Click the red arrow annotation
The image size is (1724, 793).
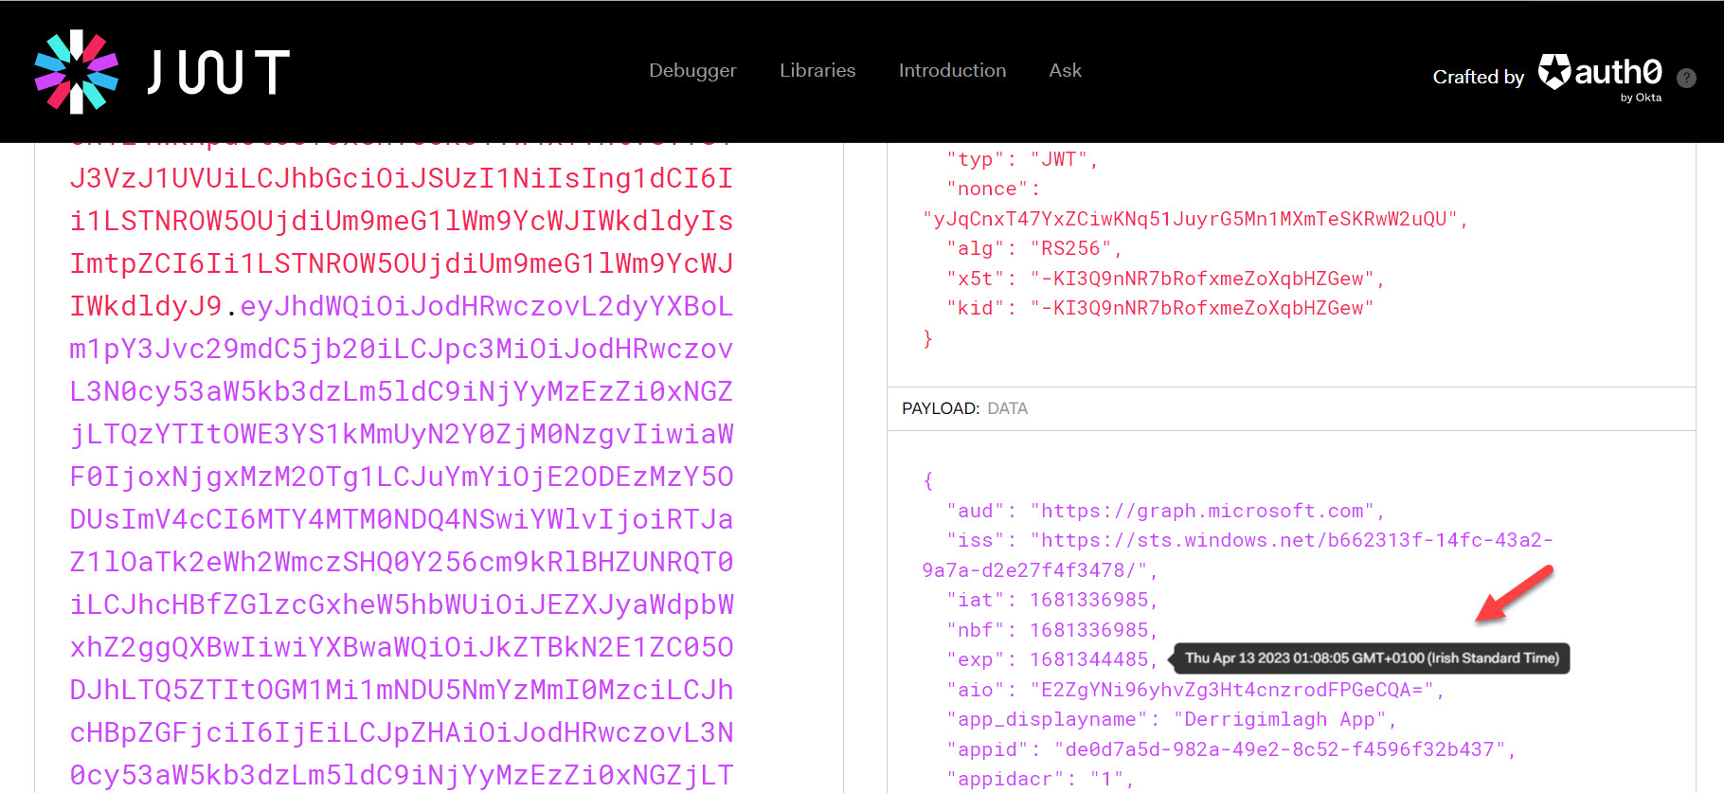click(1514, 594)
